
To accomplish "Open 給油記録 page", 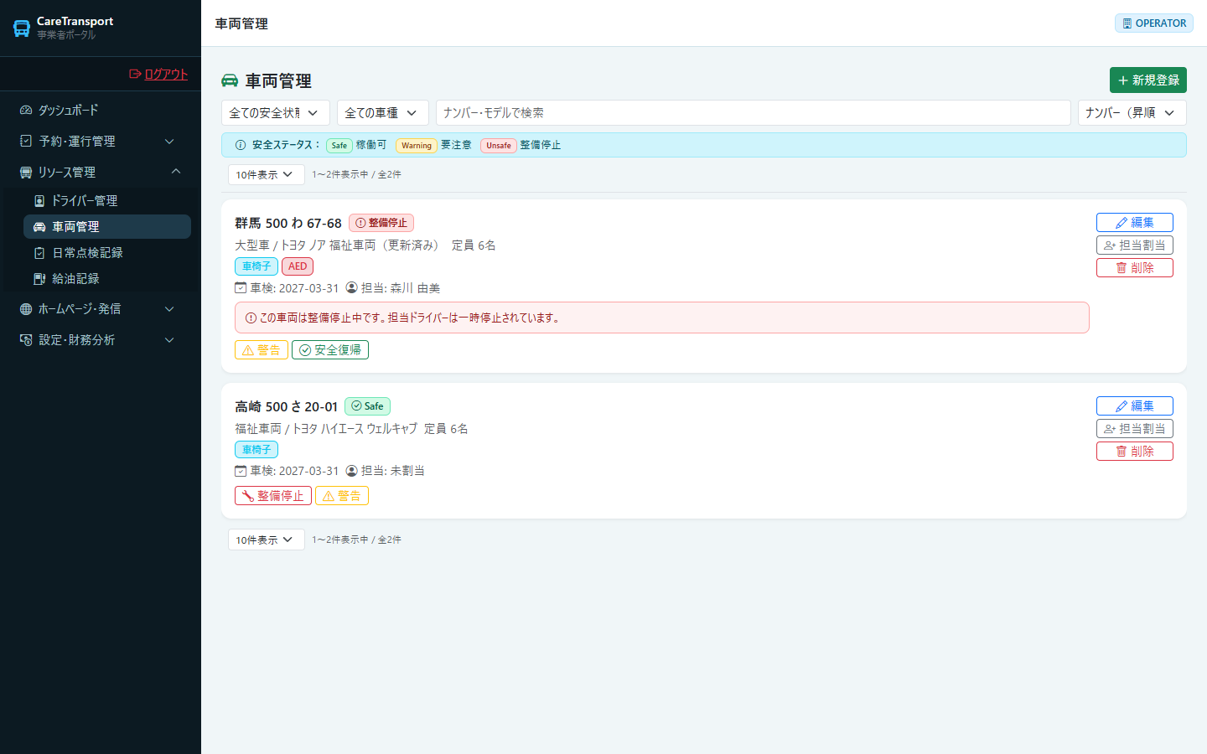I will tap(107, 278).
